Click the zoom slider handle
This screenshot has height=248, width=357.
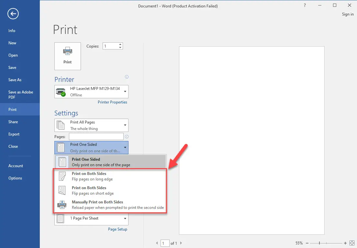(x=319, y=243)
